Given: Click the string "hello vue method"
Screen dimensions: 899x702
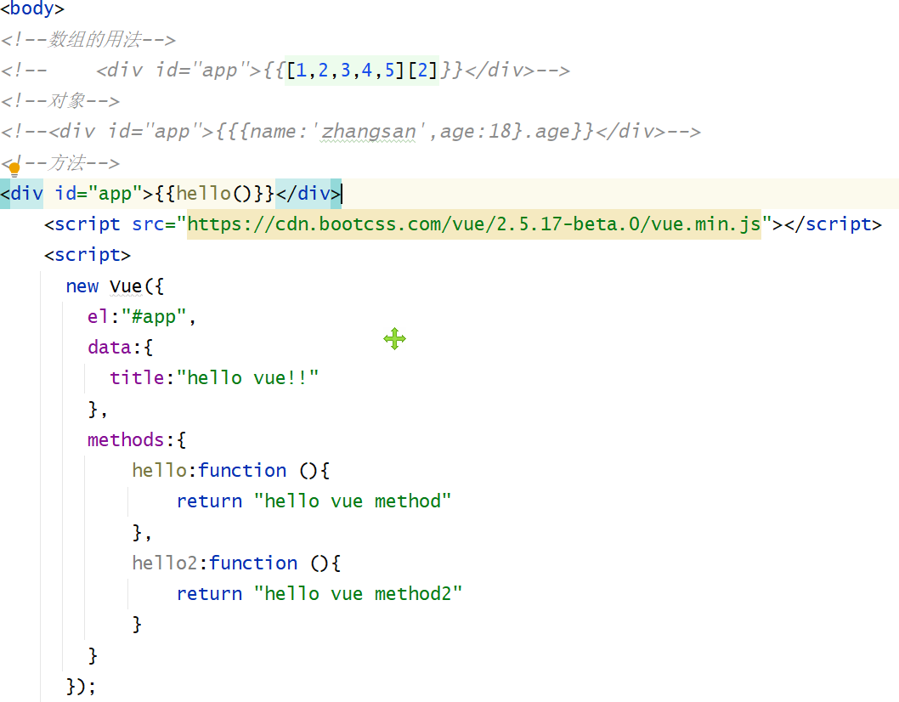Looking at the screenshot, I should click(x=353, y=501).
